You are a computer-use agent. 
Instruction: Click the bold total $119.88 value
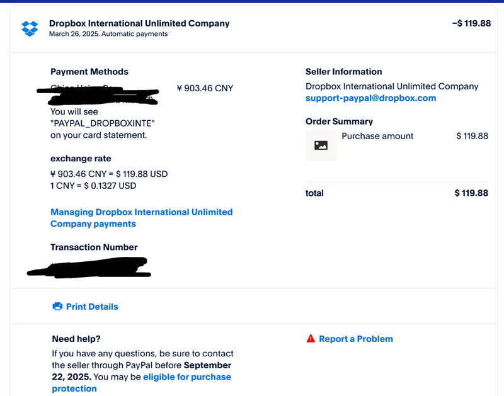471,193
